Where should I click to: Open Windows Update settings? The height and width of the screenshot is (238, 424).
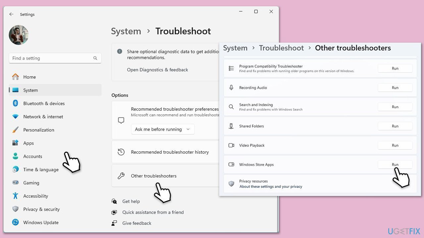coord(55,222)
